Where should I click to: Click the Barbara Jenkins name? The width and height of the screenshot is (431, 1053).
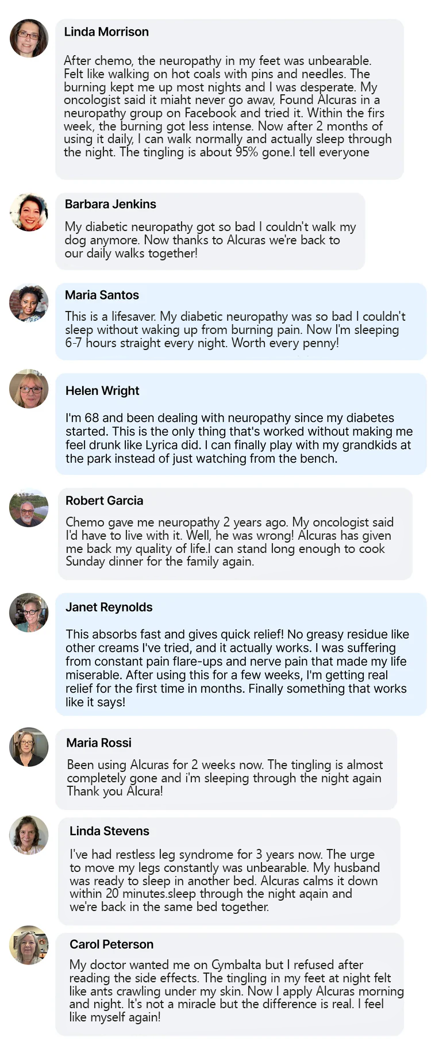click(110, 204)
